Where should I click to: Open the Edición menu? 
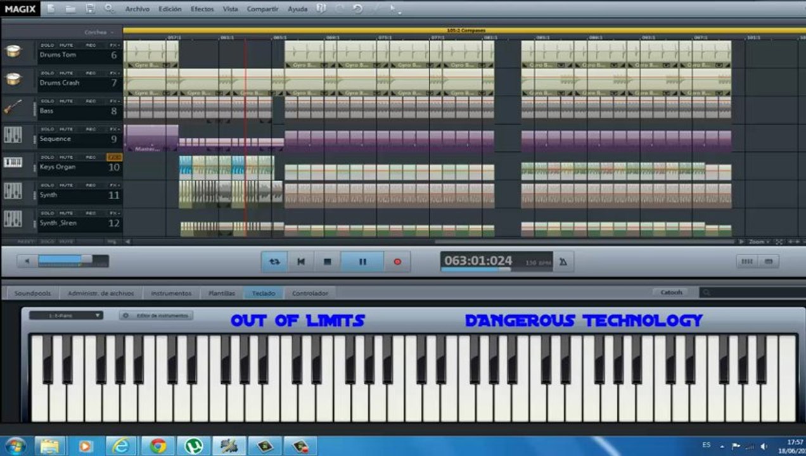click(x=170, y=9)
